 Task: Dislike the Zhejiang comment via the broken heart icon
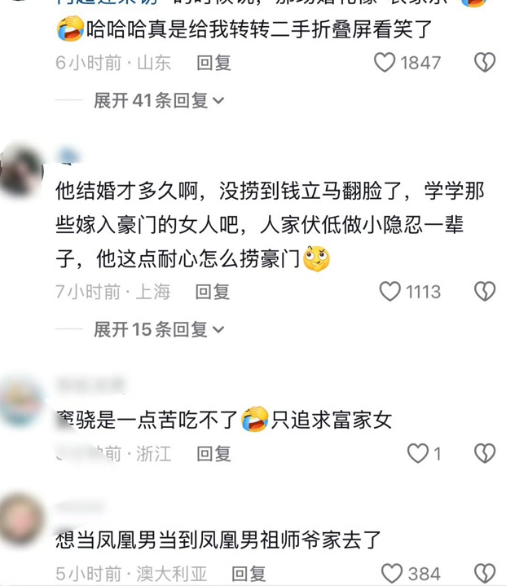click(x=485, y=453)
